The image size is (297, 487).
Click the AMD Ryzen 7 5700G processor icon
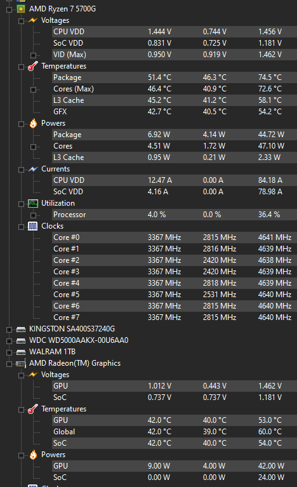coord(21,9)
